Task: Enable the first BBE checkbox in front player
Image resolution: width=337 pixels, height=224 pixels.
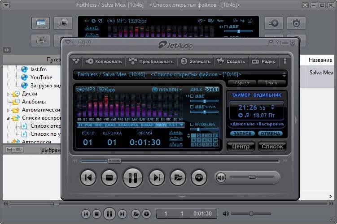Action: point(192,96)
